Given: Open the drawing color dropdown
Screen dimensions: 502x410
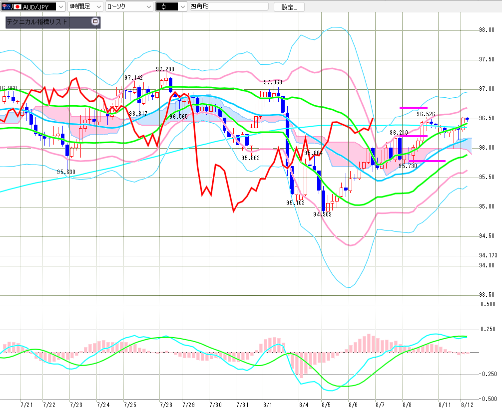Looking at the screenshot, I should 182,6.
